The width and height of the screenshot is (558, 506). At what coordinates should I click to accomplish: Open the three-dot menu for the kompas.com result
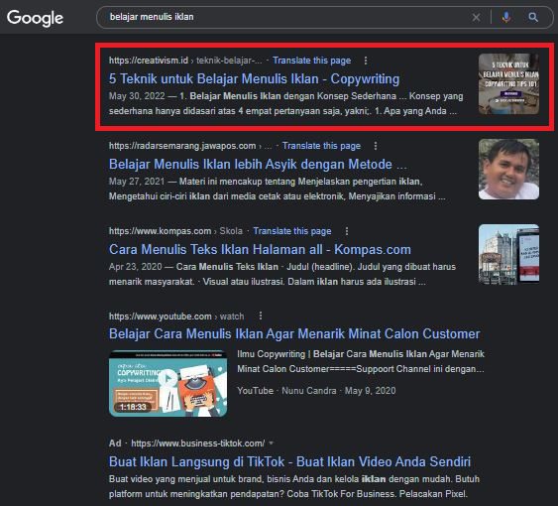pos(347,231)
